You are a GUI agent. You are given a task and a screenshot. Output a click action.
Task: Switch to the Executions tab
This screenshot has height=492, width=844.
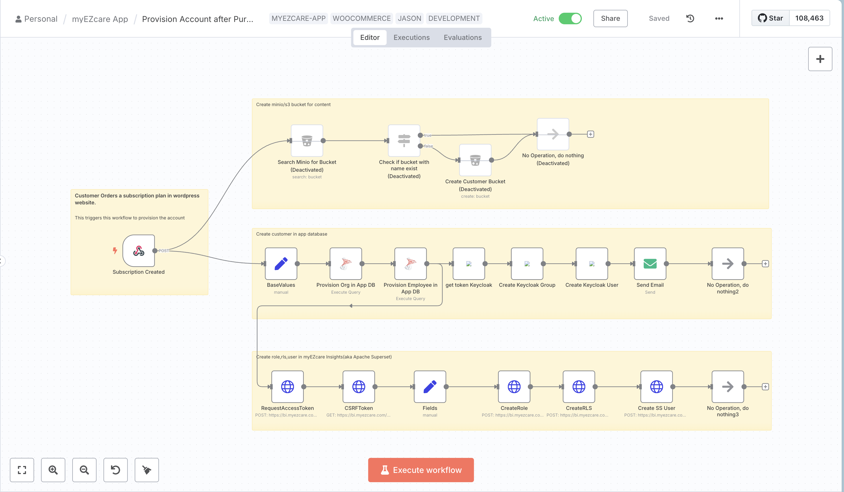click(411, 37)
